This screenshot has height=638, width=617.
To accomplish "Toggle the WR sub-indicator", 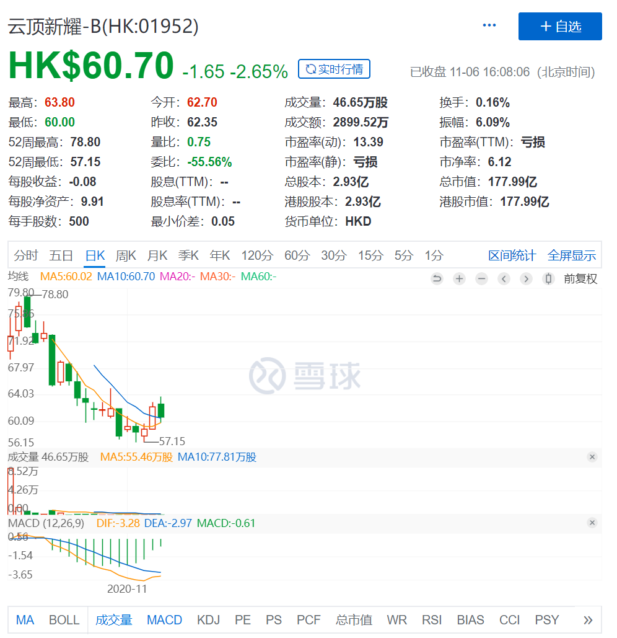I will [x=396, y=619].
